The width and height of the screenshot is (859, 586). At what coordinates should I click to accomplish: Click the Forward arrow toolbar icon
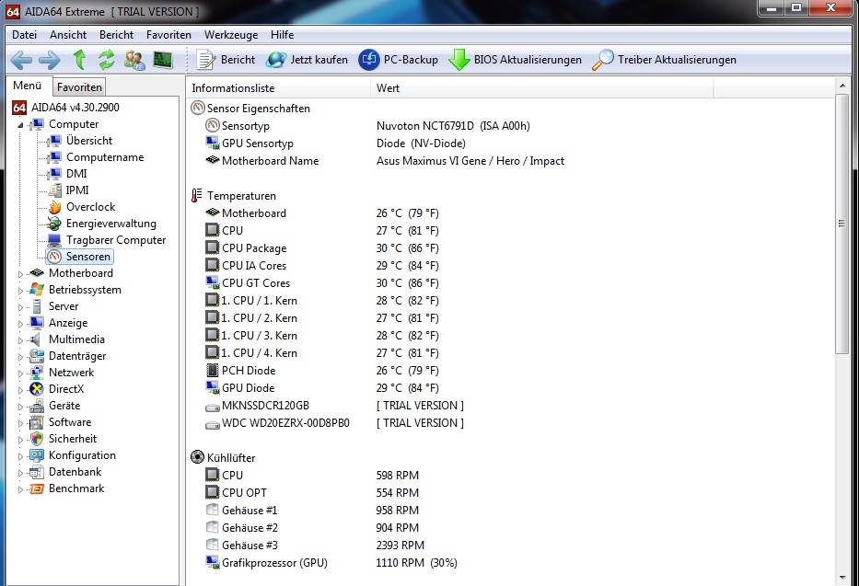pos(50,60)
